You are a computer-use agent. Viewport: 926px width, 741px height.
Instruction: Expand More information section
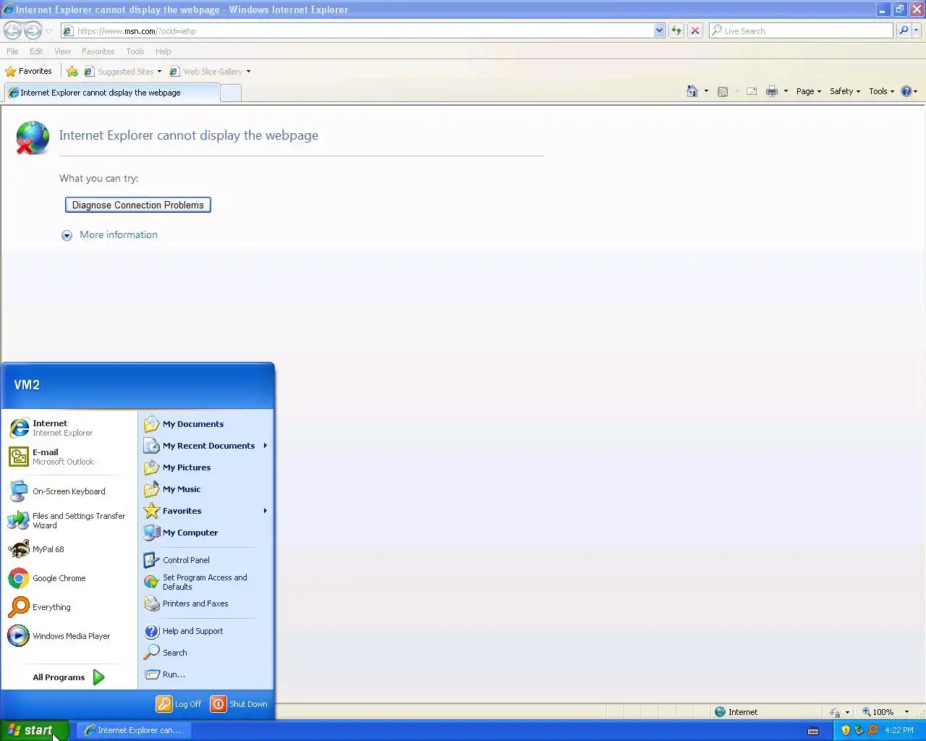(109, 235)
